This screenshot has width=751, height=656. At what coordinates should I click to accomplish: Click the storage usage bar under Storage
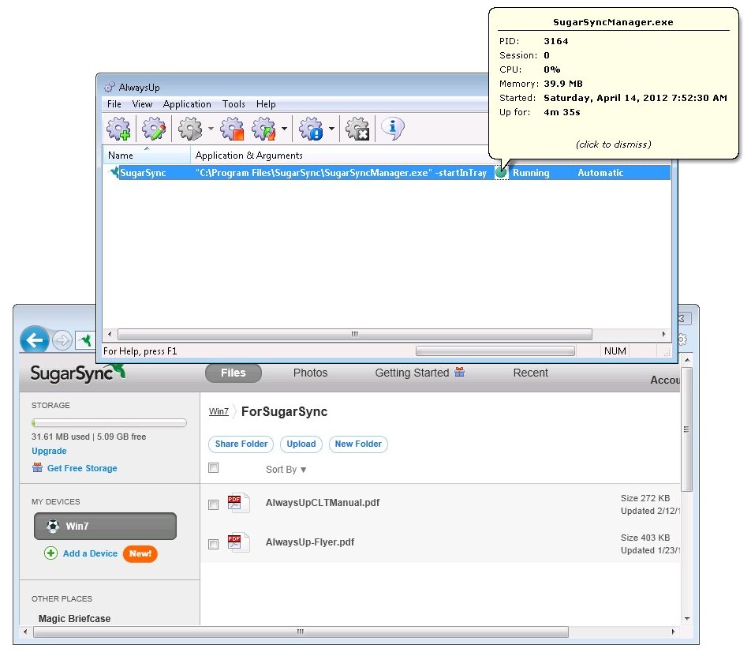(109, 422)
